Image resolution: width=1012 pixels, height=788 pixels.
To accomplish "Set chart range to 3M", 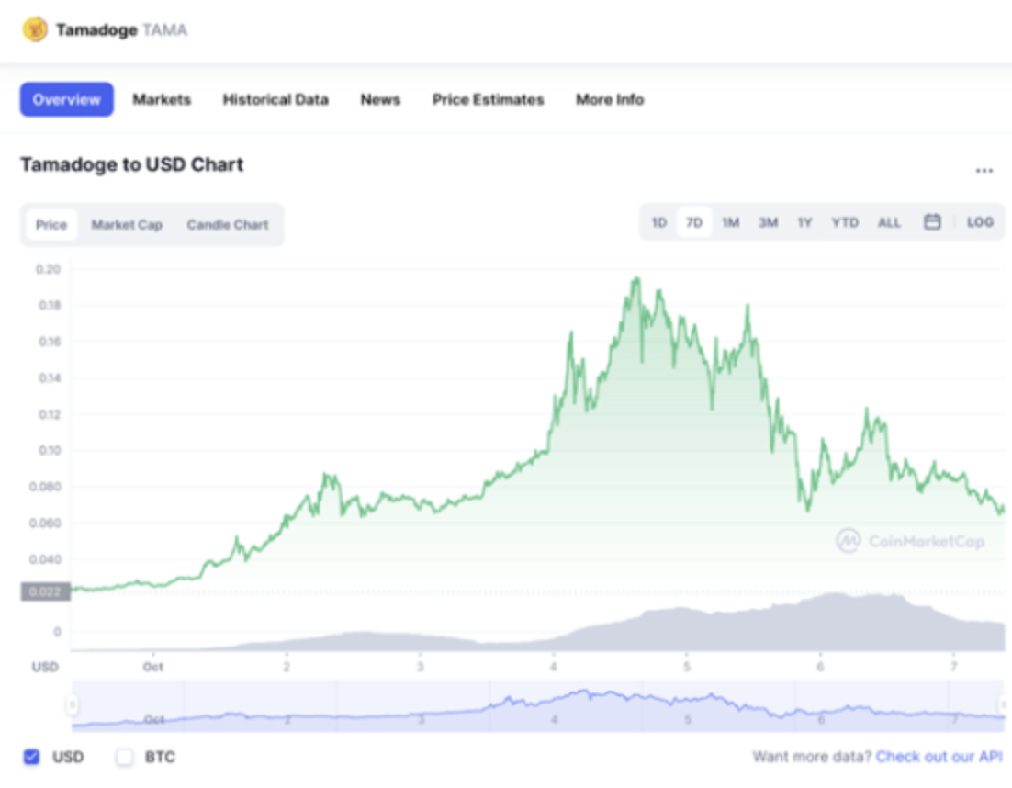I will pos(768,222).
